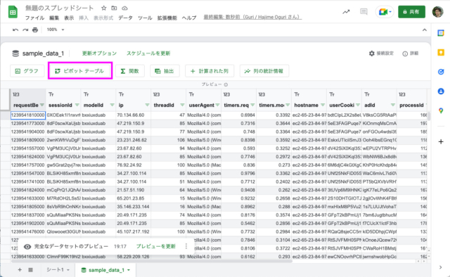Viewport: 450px width, 277px height.
Task: Open 更新オプション link
Action: pyautogui.click(x=99, y=53)
